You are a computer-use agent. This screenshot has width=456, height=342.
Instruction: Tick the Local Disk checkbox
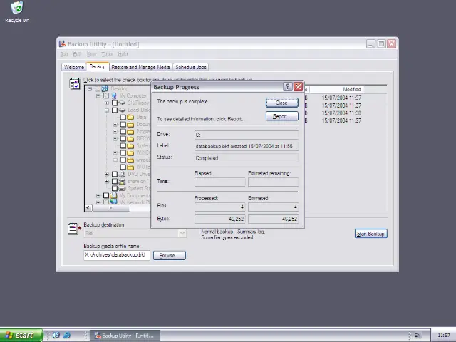tap(114, 110)
